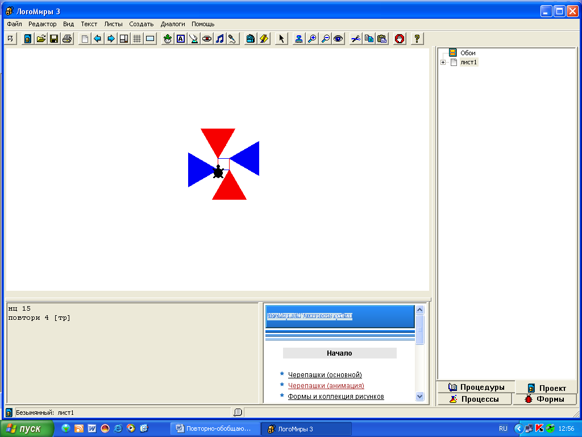
Task: Click the red stop hand icon
Action: click(400, 39)
